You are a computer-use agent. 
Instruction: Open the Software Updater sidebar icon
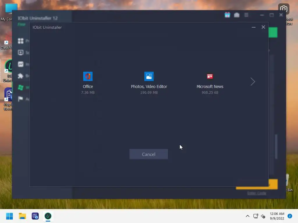coord(21,53)
